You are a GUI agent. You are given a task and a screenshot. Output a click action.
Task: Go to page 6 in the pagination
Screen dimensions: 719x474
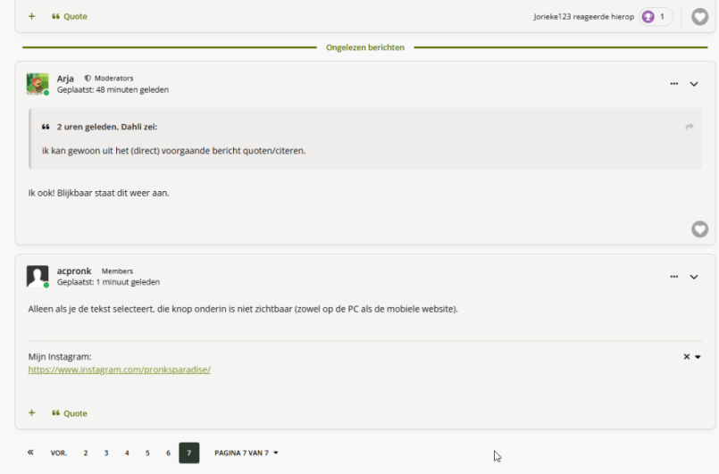point(168,453)
